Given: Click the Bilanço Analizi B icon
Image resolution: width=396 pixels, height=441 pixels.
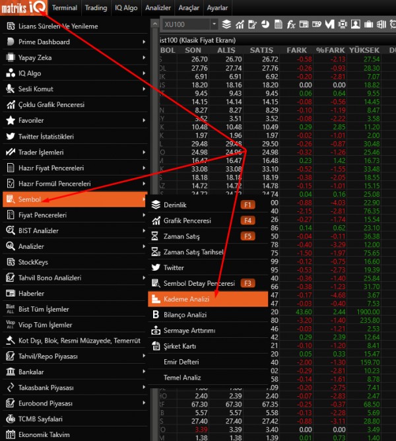Looking at the screenshot, I should coord(156,314).
